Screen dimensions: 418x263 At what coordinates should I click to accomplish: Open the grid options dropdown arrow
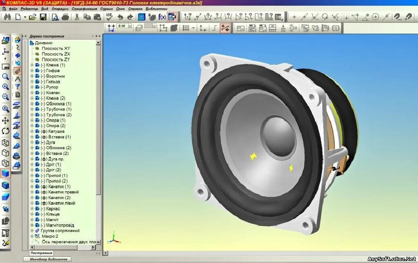point(193,28)
